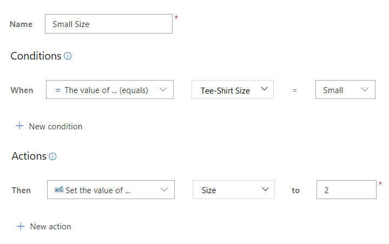
Task: Click the chevron arrow in the Small box
Action: (365, 89)
